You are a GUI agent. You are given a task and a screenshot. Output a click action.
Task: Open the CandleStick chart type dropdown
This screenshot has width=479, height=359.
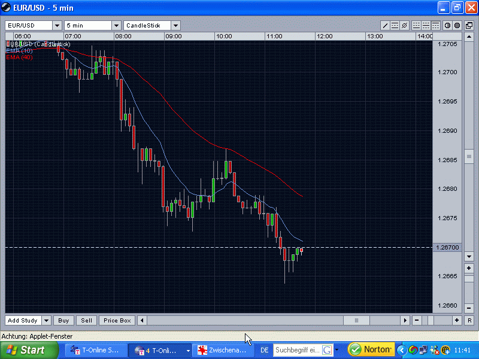coord(175,26)
